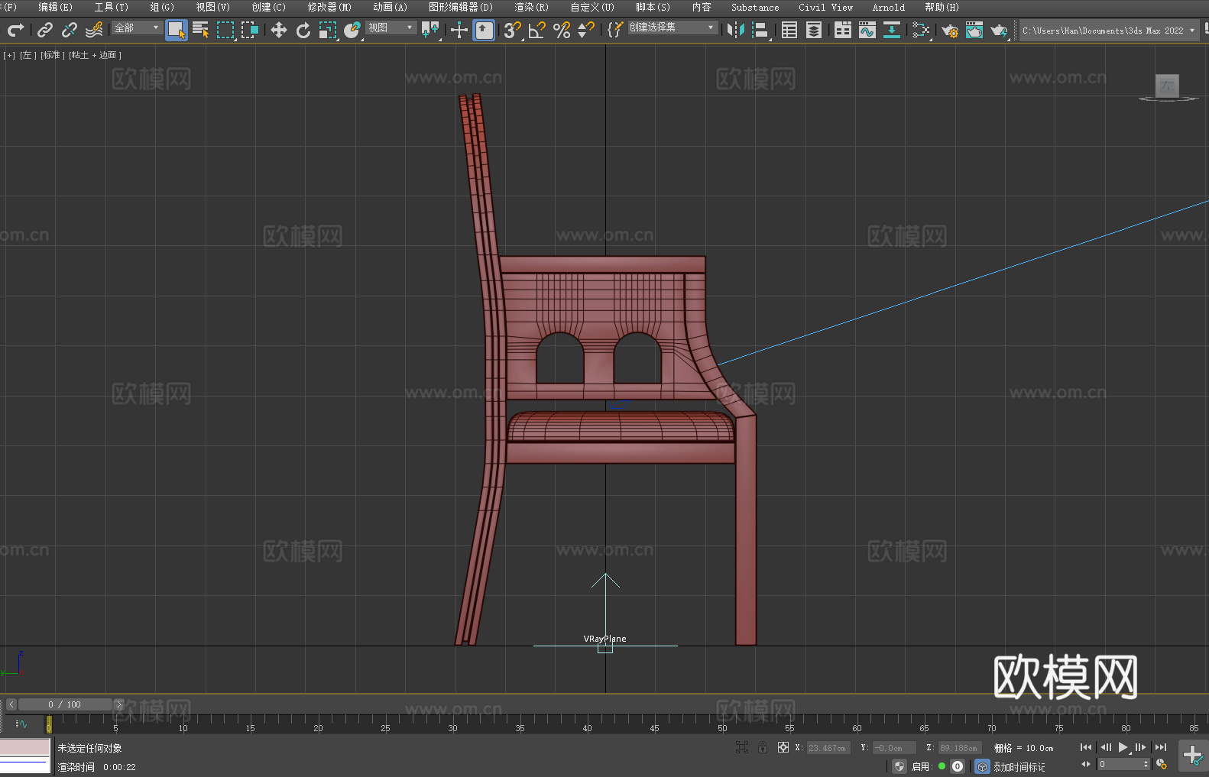This screenshot has width=1209, height=777.
Task: Open the 组(G) menu
Action: click(x=162, y=7)
